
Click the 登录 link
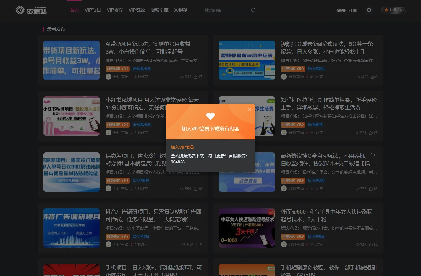click(341, 10)
